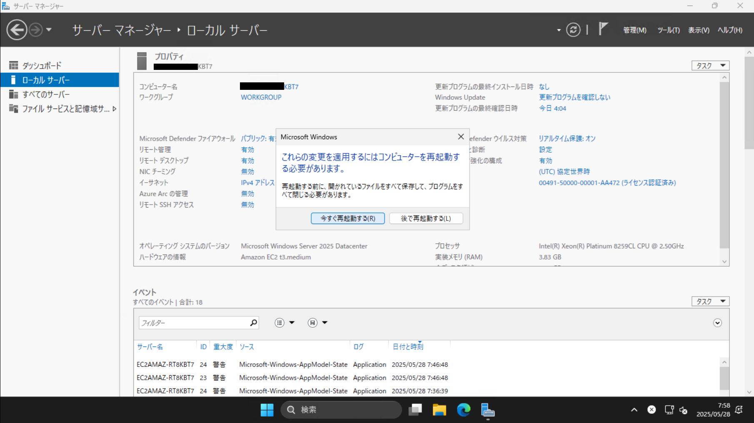This screenshot has width=754, height=423.
Task: Click 更新プログラムを確認しない link
Action: click(574, 97)
